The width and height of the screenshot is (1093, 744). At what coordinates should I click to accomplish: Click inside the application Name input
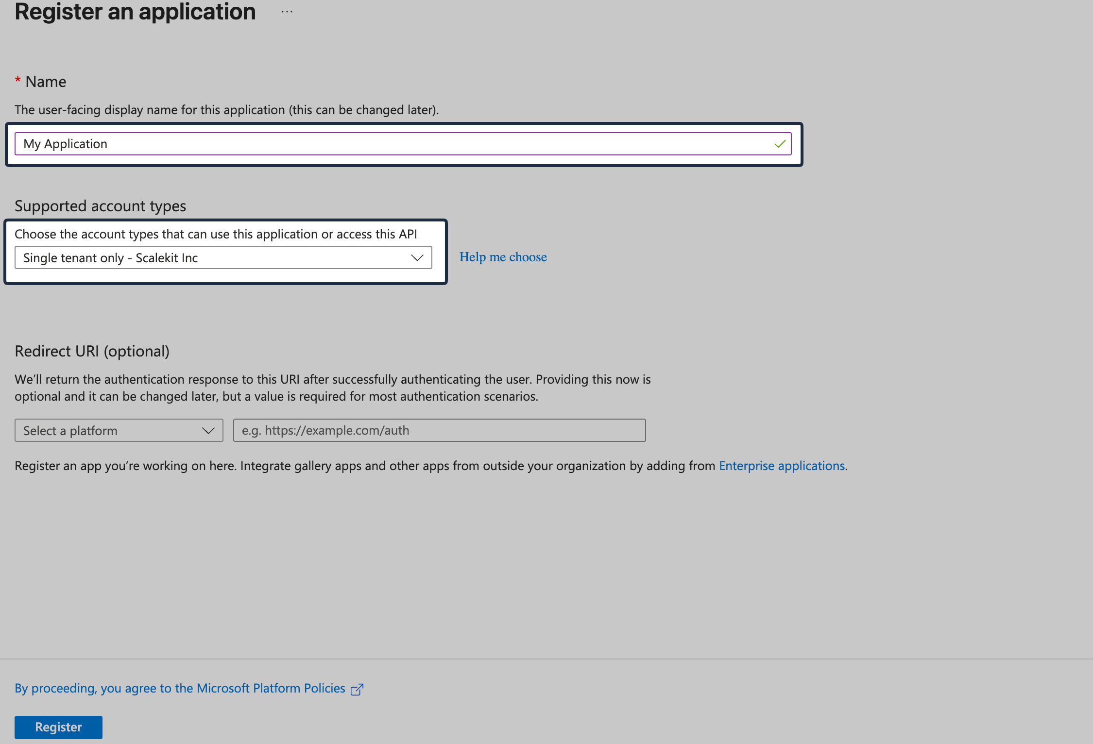click(x=403, y=144)
